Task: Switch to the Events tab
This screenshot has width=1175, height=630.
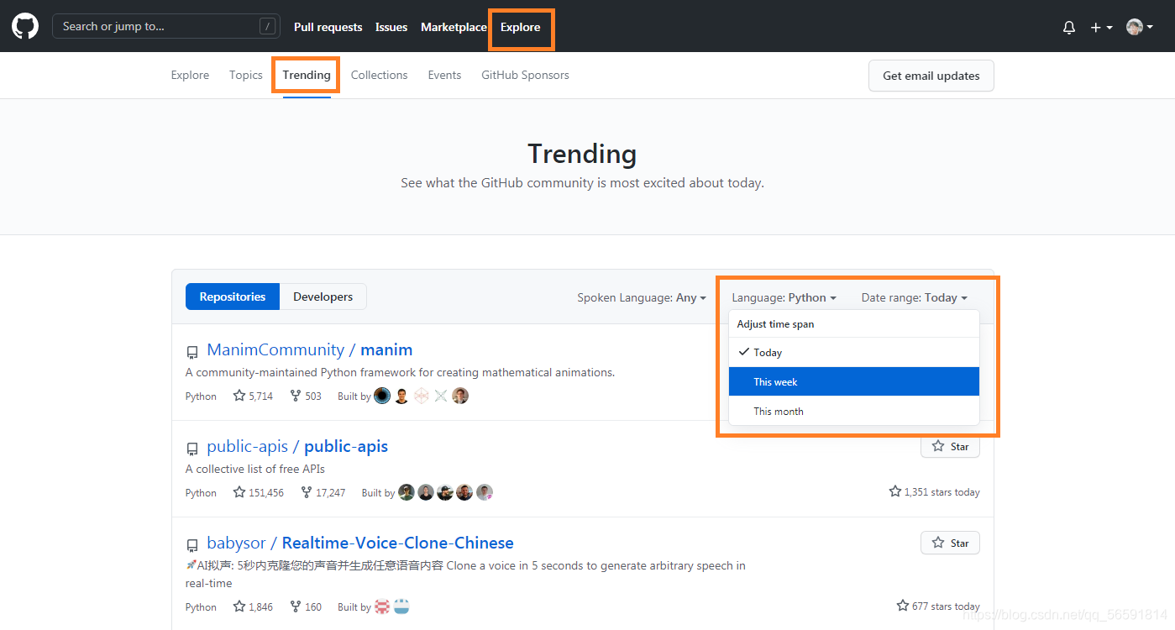Action: 444,75
